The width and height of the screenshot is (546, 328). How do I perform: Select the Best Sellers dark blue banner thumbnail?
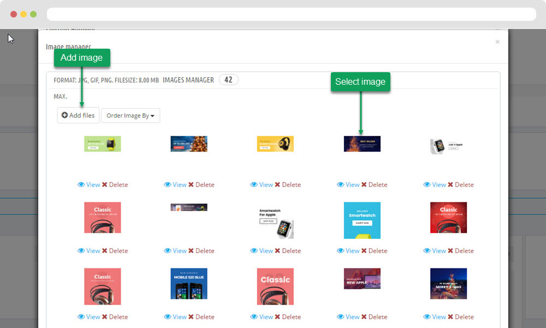pyautogui.click(x=362, y=144)
